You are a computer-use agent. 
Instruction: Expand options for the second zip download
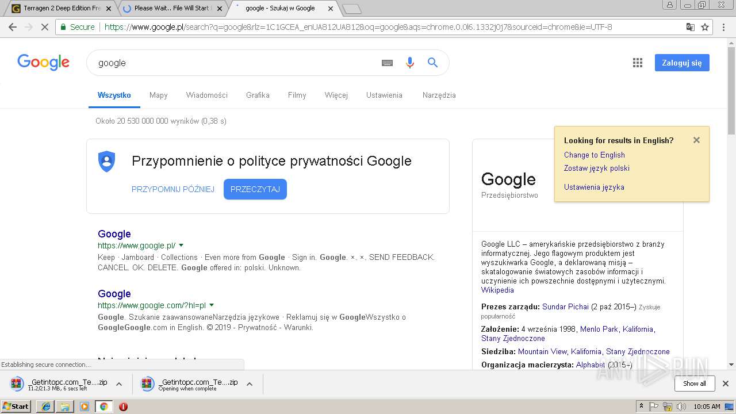coord(250,384)
